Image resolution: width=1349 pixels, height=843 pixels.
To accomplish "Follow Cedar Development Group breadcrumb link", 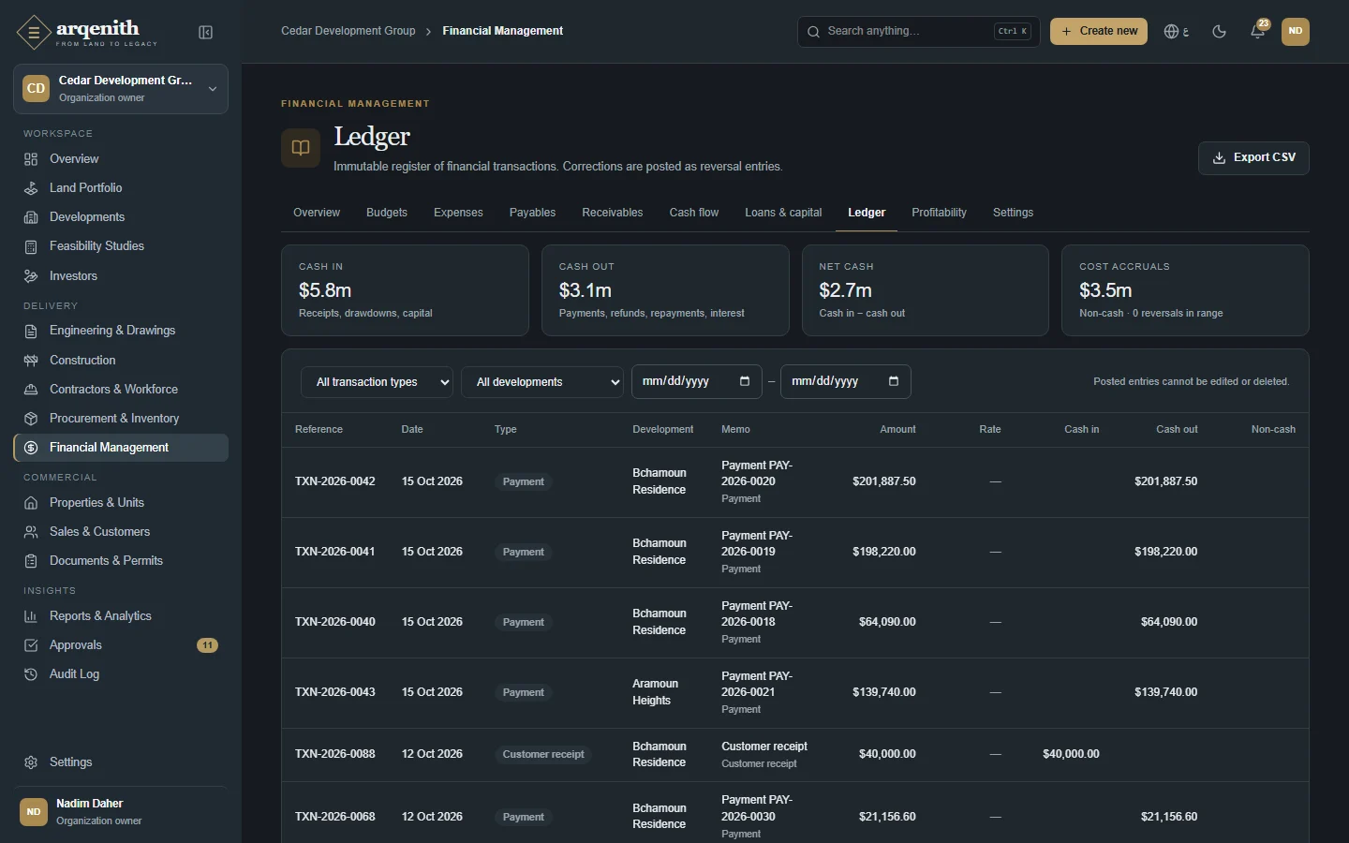I will tap(348, 31).
